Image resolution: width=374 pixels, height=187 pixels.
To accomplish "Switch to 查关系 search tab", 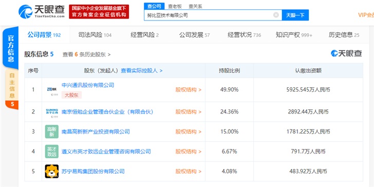I will tap(195, 7).
